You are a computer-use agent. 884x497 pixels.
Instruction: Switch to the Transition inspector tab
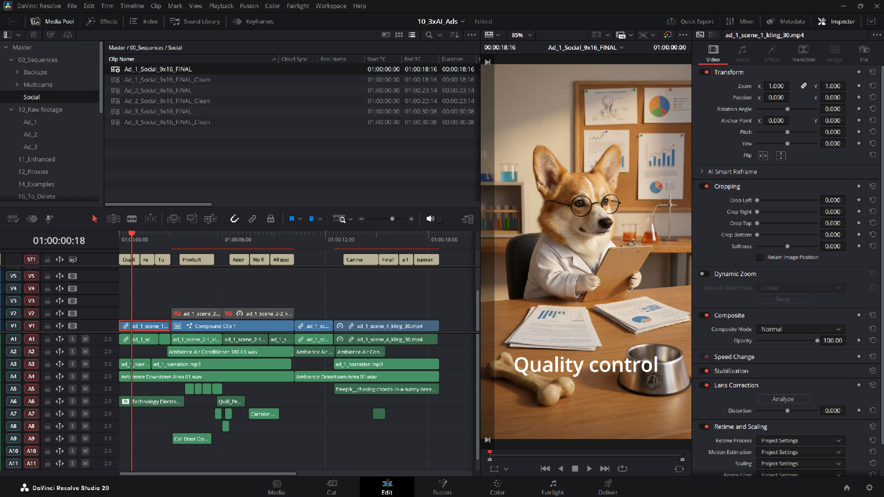click(803, 53)
